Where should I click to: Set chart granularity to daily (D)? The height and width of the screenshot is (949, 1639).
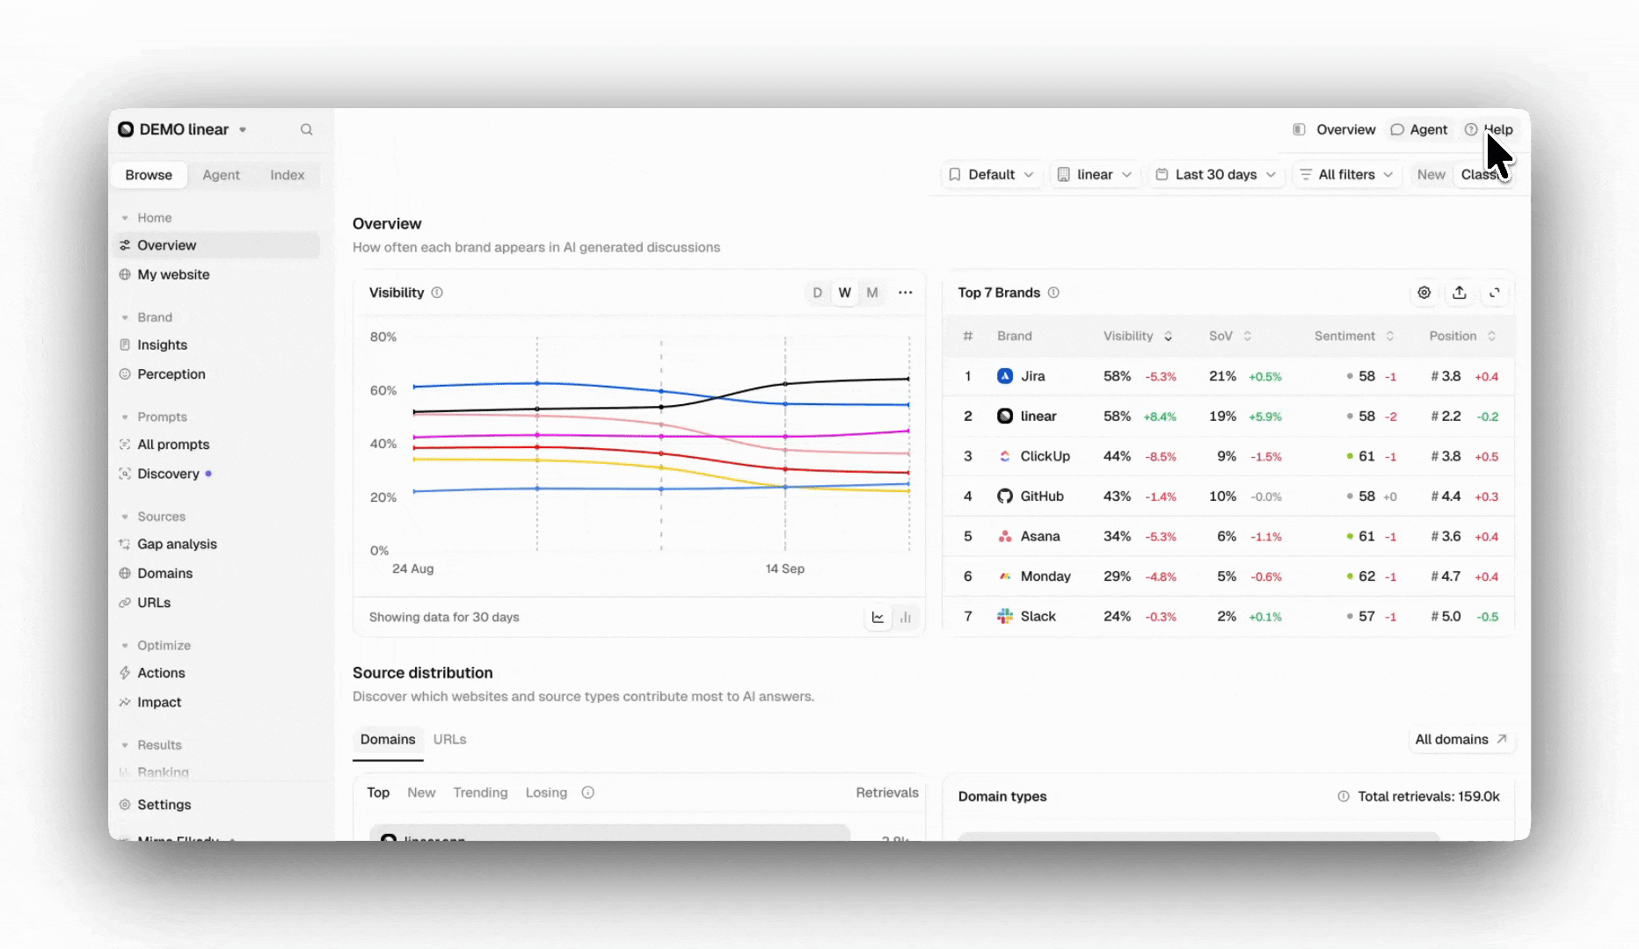tap(817, 293)
